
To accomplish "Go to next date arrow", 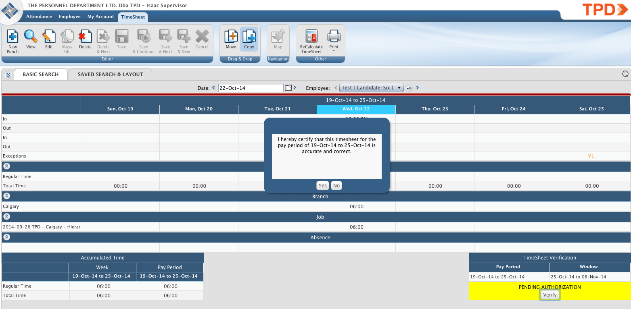I will [x=295, y=87].
